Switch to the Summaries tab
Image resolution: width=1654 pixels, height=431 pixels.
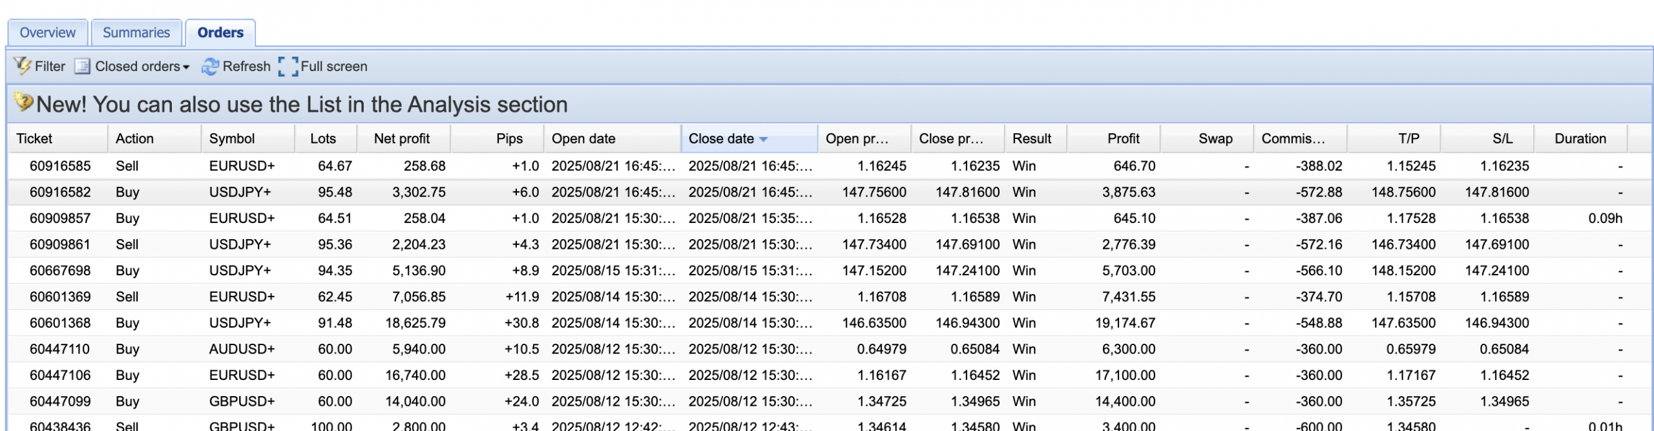pyautogui.click(x=136, y=32)
